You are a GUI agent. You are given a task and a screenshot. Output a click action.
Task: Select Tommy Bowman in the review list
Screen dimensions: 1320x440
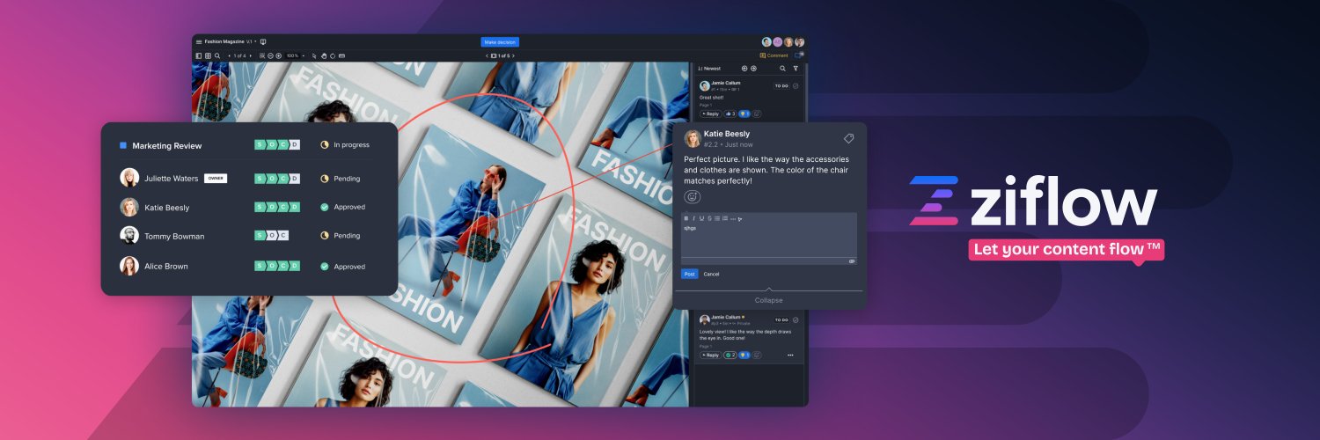coord(174,236)
